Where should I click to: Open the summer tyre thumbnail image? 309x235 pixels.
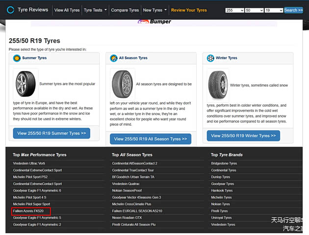[26, 84]
